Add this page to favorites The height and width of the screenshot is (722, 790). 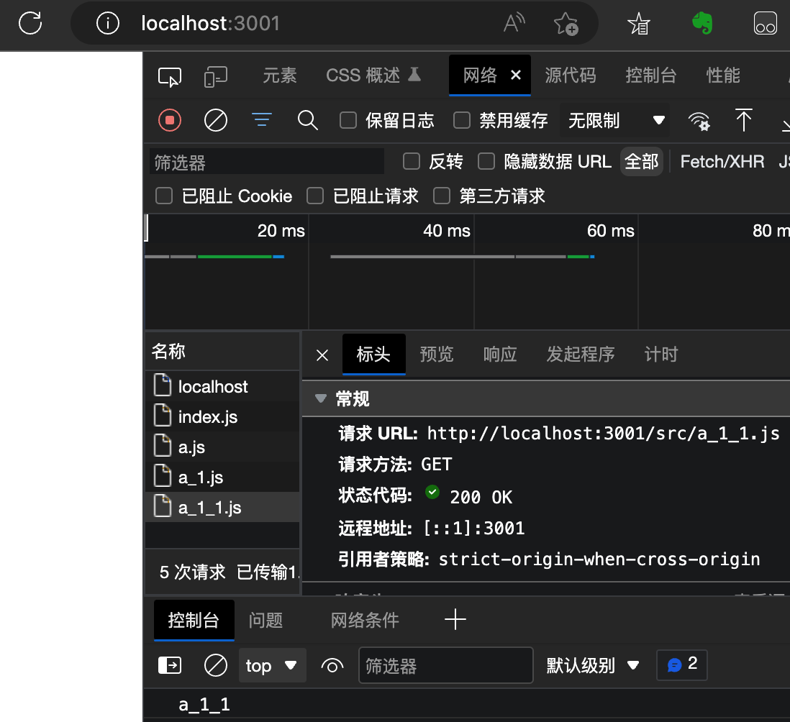(566, 24)
